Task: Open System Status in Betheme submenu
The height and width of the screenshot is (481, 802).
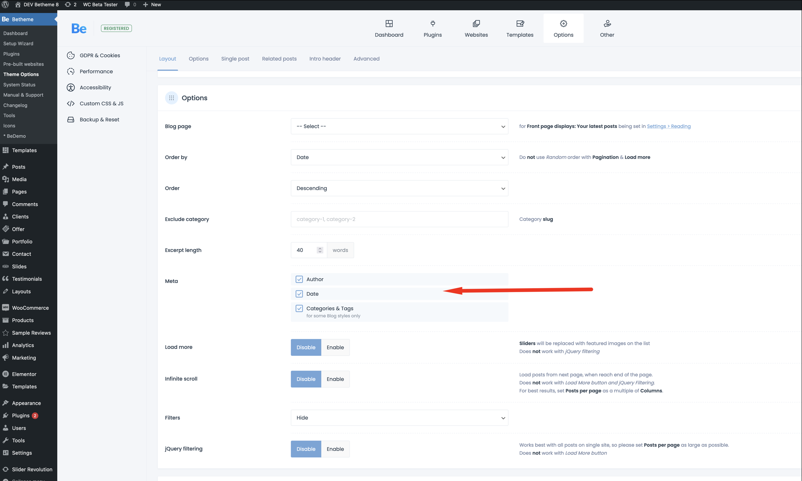Action: tap(19, 85)
